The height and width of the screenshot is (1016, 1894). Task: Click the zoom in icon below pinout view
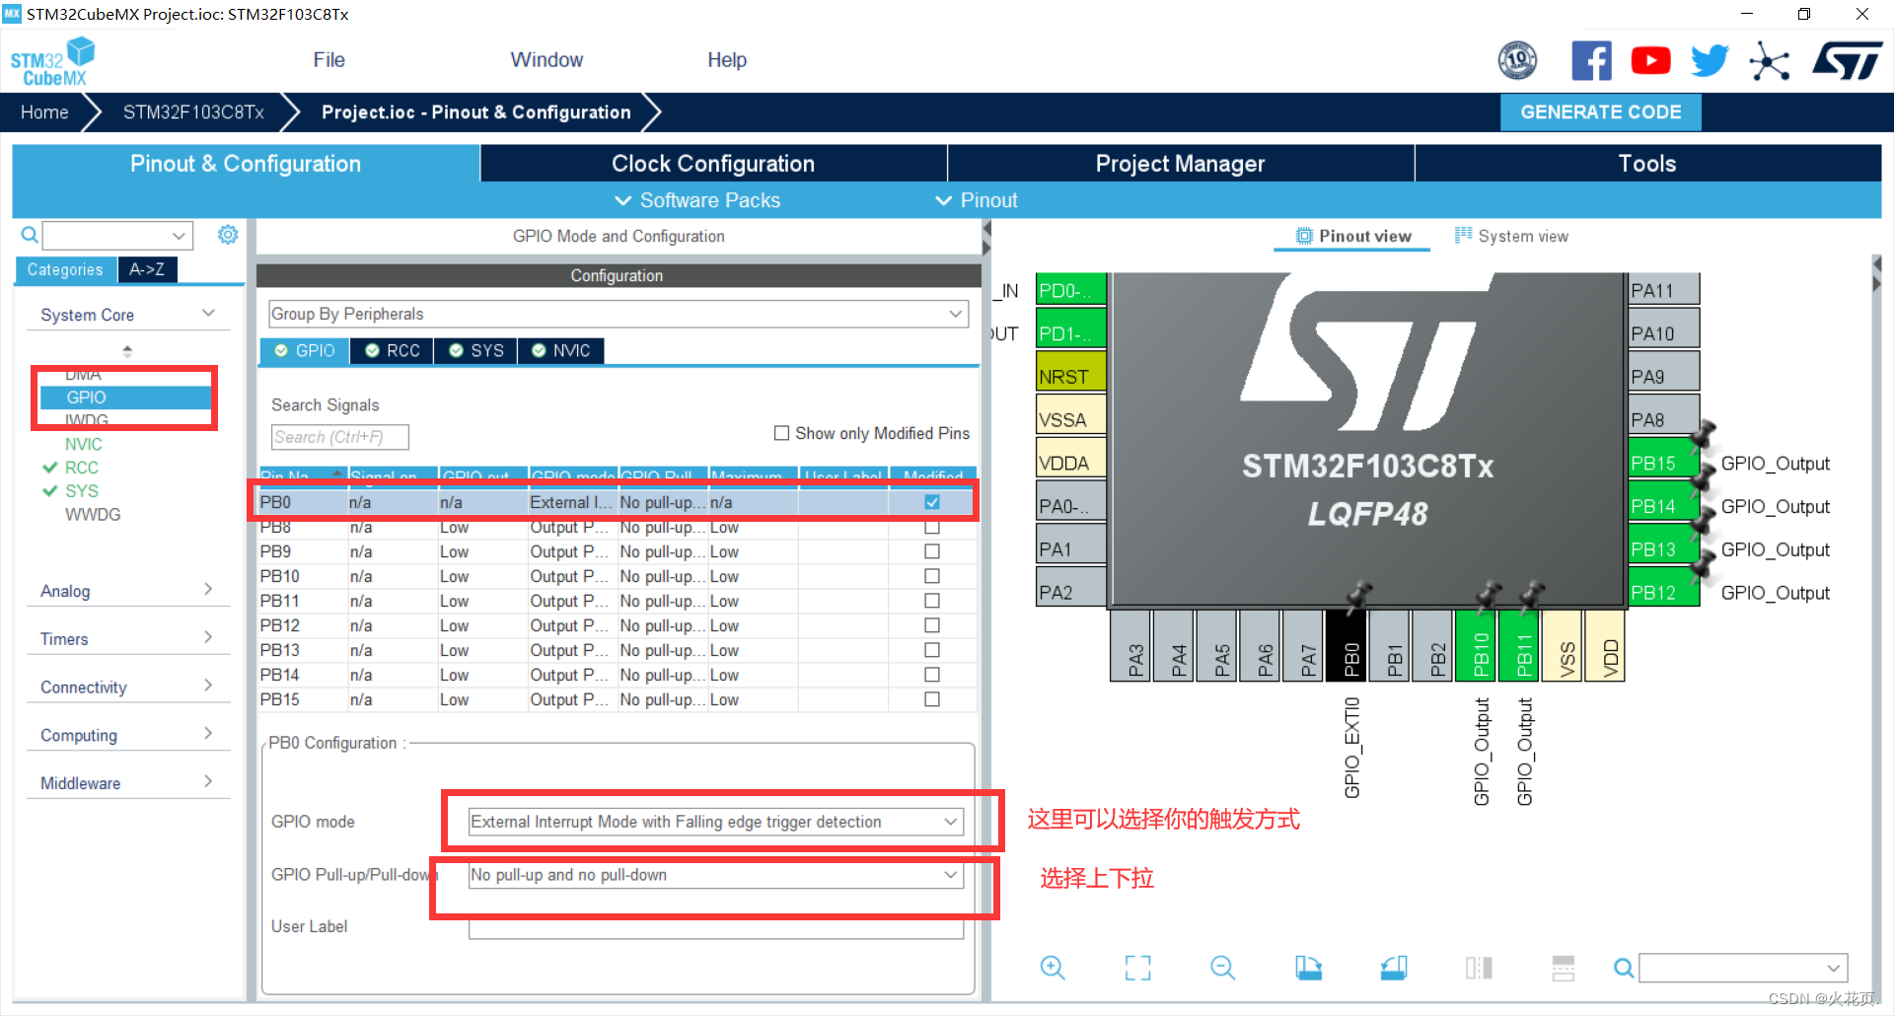pos(1053,968)
